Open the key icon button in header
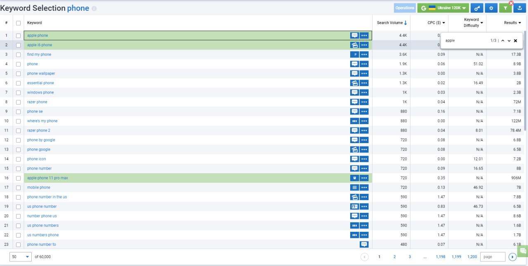 click(x=477, y=8)
